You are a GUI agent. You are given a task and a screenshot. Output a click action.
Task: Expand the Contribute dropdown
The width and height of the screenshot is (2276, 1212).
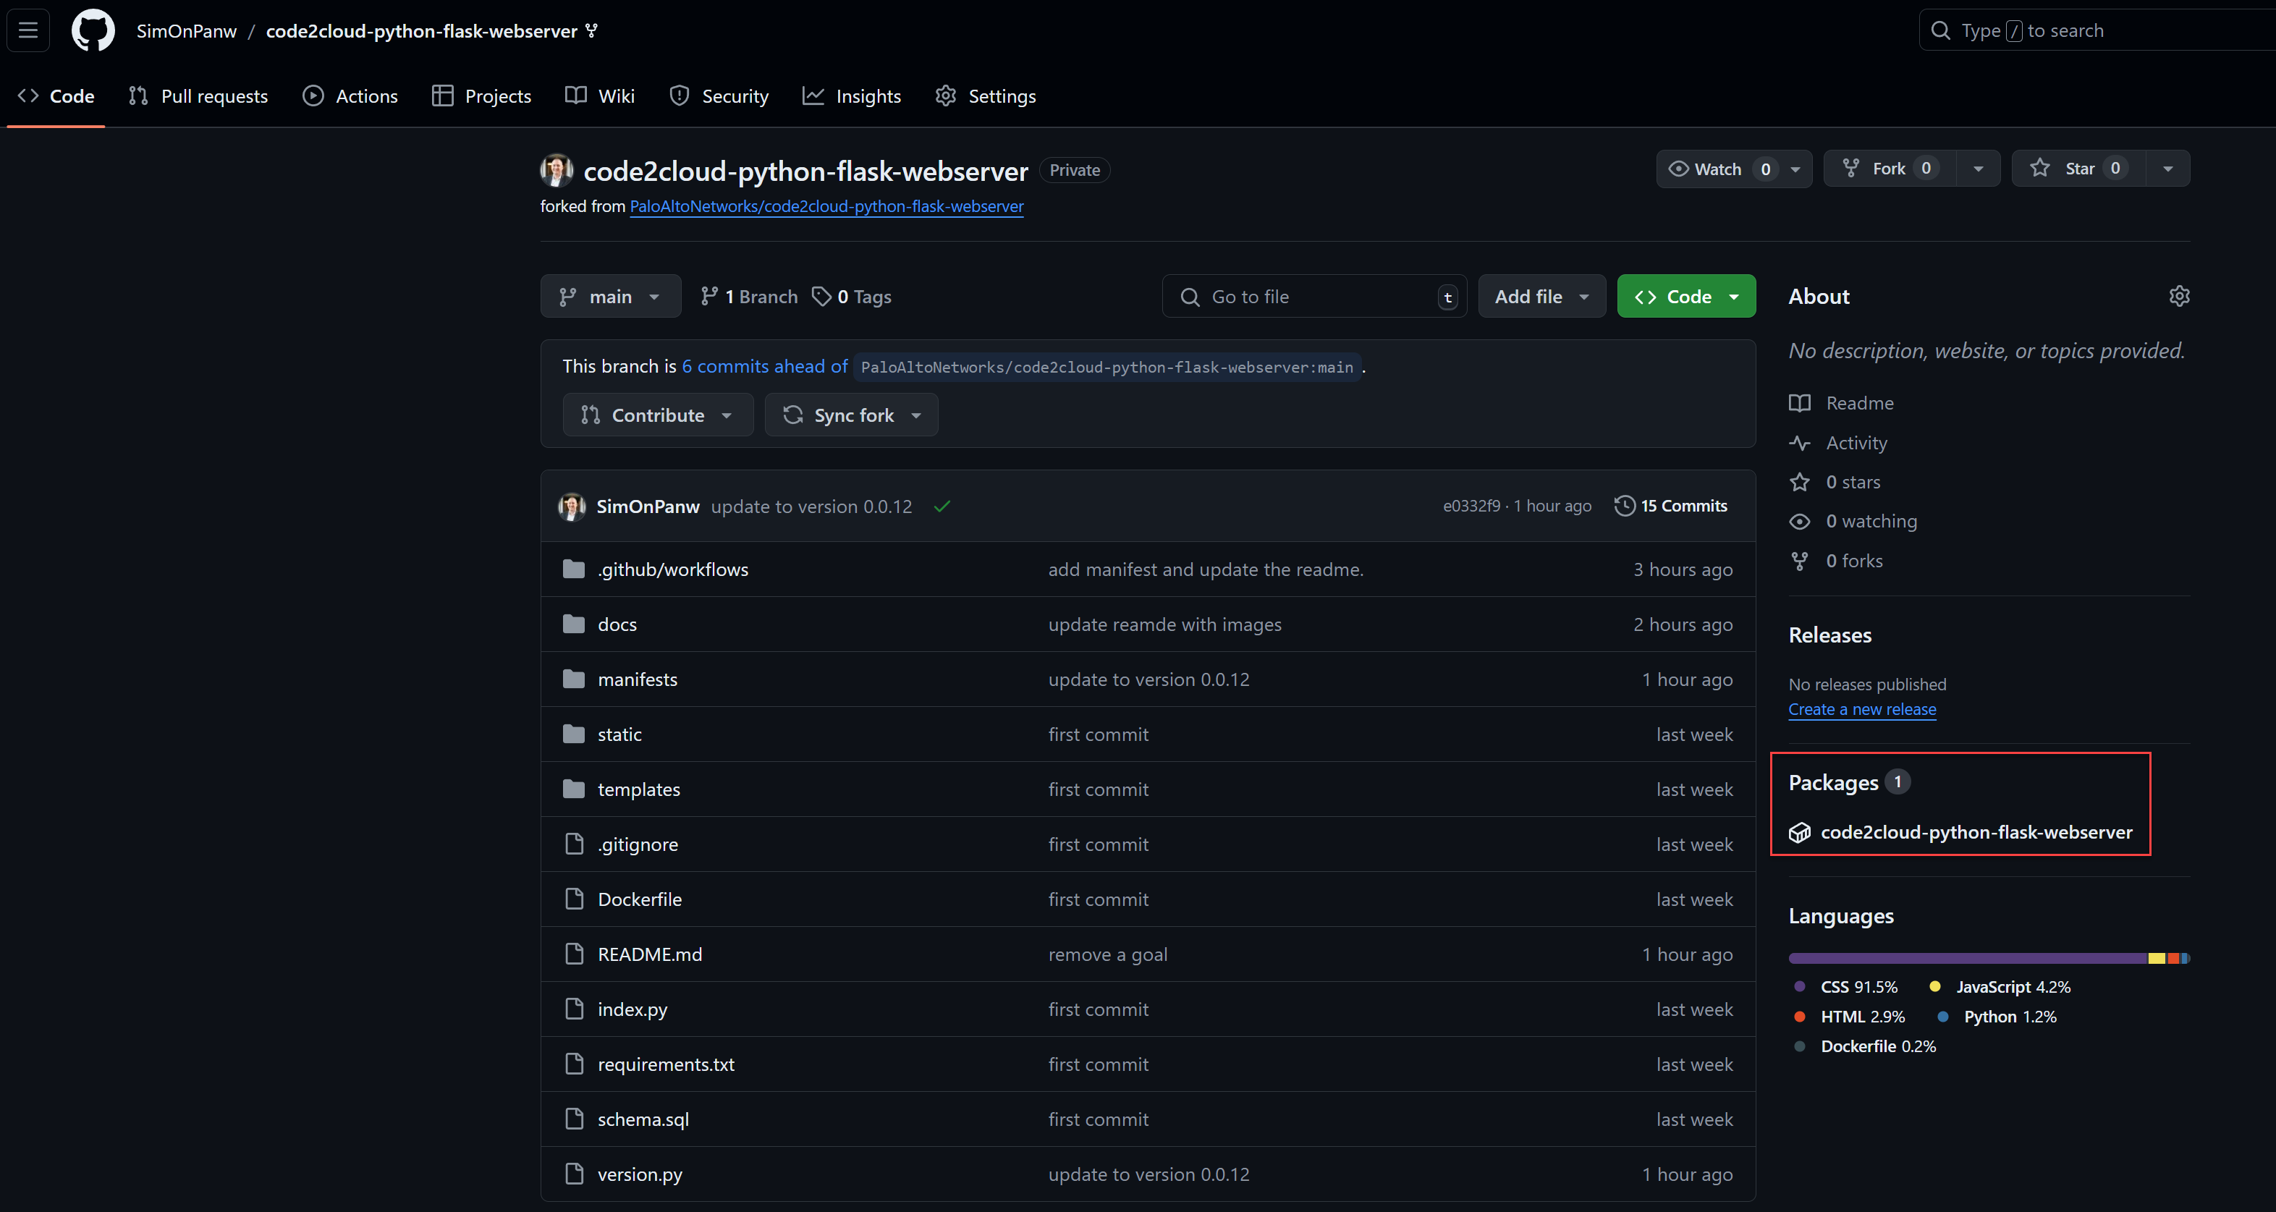[x=657, y=415]
